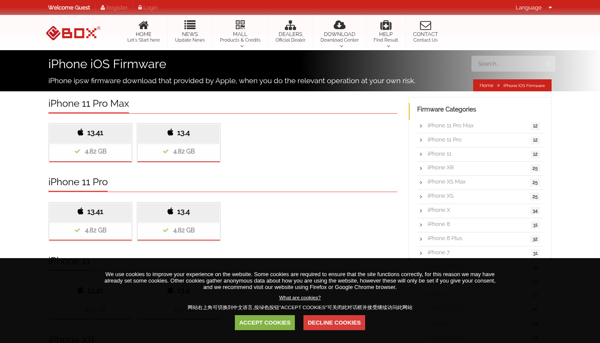Click the MALL QR code icon

240,25
